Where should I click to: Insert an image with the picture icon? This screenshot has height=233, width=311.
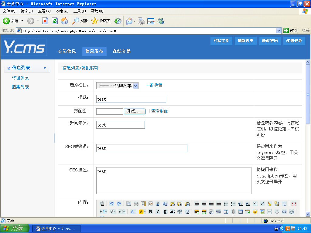197,211
